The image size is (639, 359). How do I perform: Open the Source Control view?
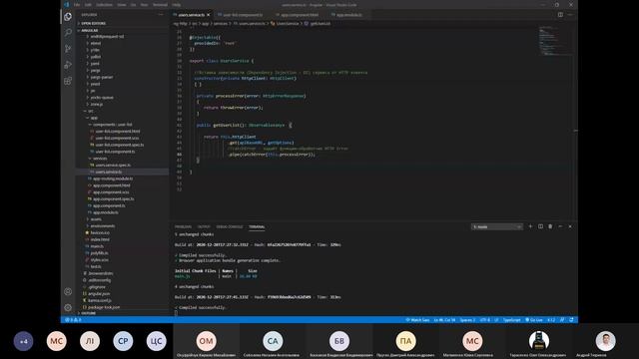click(x=68, y=49)
